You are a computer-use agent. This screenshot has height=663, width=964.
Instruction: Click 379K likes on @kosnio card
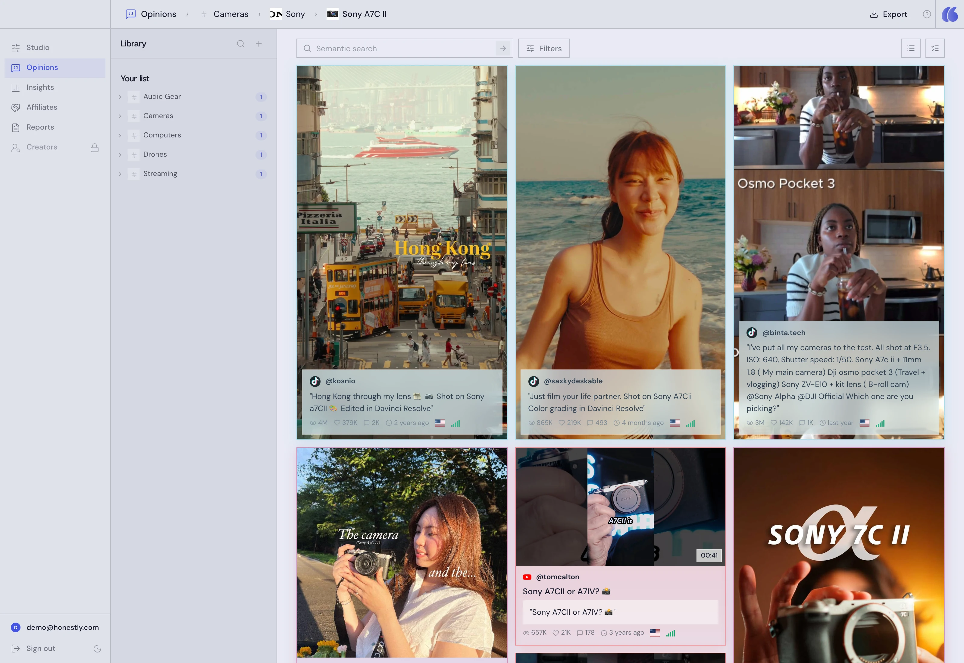(346, 423)
